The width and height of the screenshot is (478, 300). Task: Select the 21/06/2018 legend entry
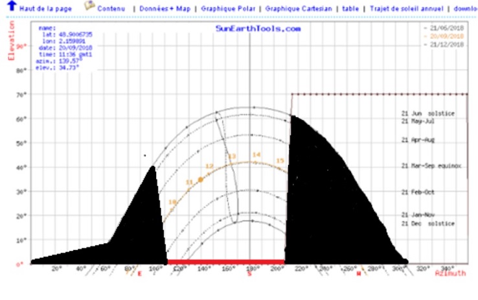pos(447,28)
